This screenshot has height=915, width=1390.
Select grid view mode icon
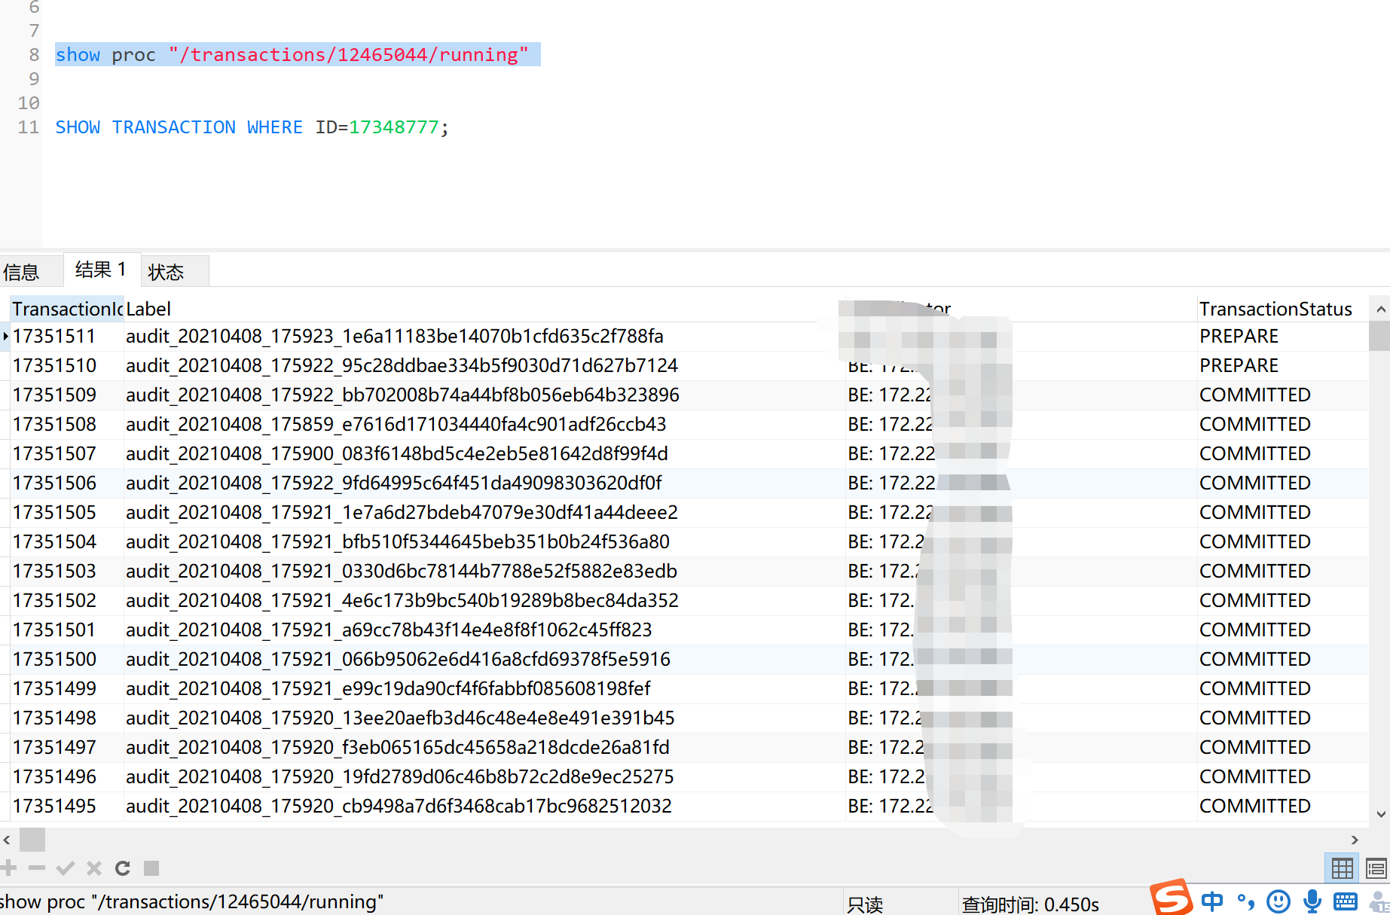pyautogui.click(x=1342, y=868)
